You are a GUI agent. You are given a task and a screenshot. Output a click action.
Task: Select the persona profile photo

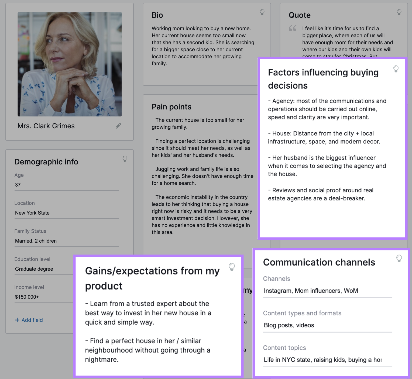(70, 64)
